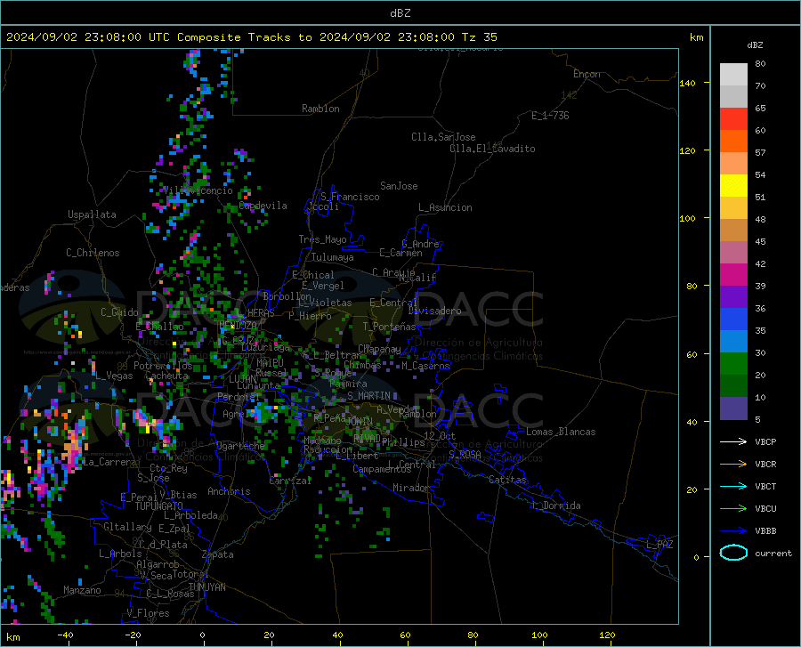The height and width of the screenshot is (647, 801).
Task: Click the 'Tres_Mayo' place label
Action: (322, 239)
